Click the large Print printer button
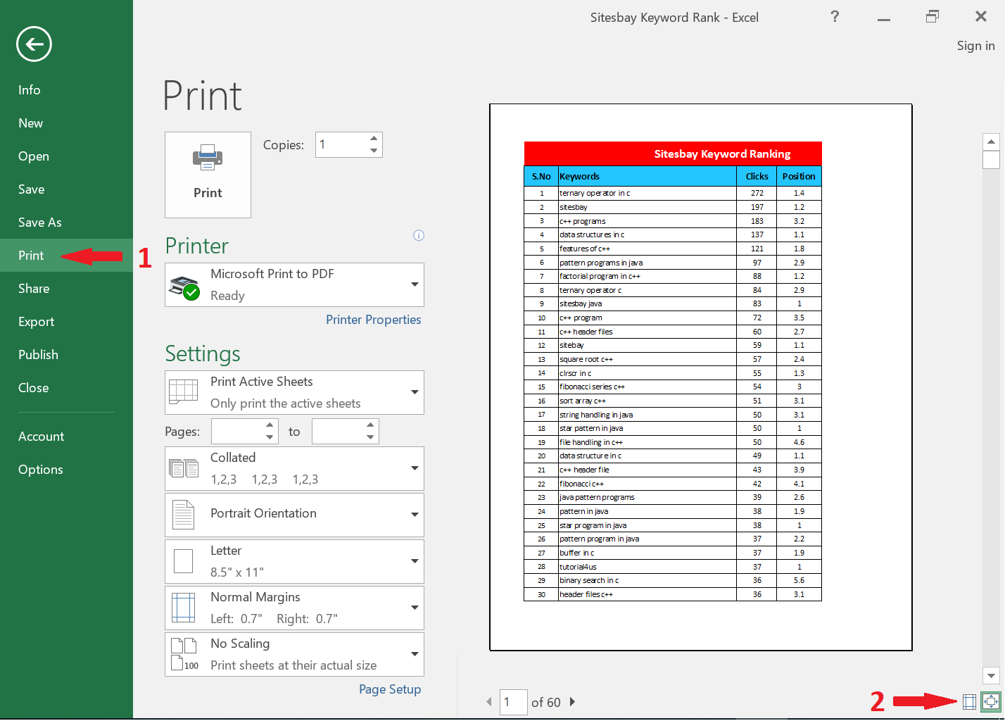The height and width of the screenshot is (721, 1005). coord(208,175)
